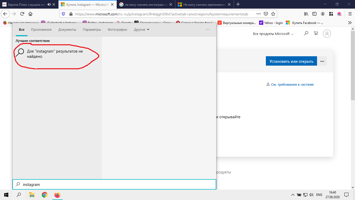355x200 pixels.
Task: Open more options next to install button
Action: pos(322,61)
